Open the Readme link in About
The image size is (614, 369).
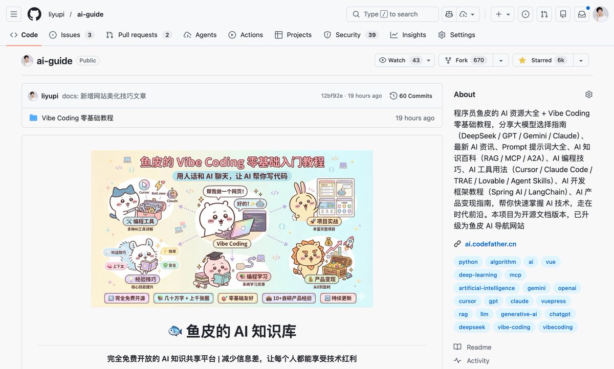tap(472, 348)
